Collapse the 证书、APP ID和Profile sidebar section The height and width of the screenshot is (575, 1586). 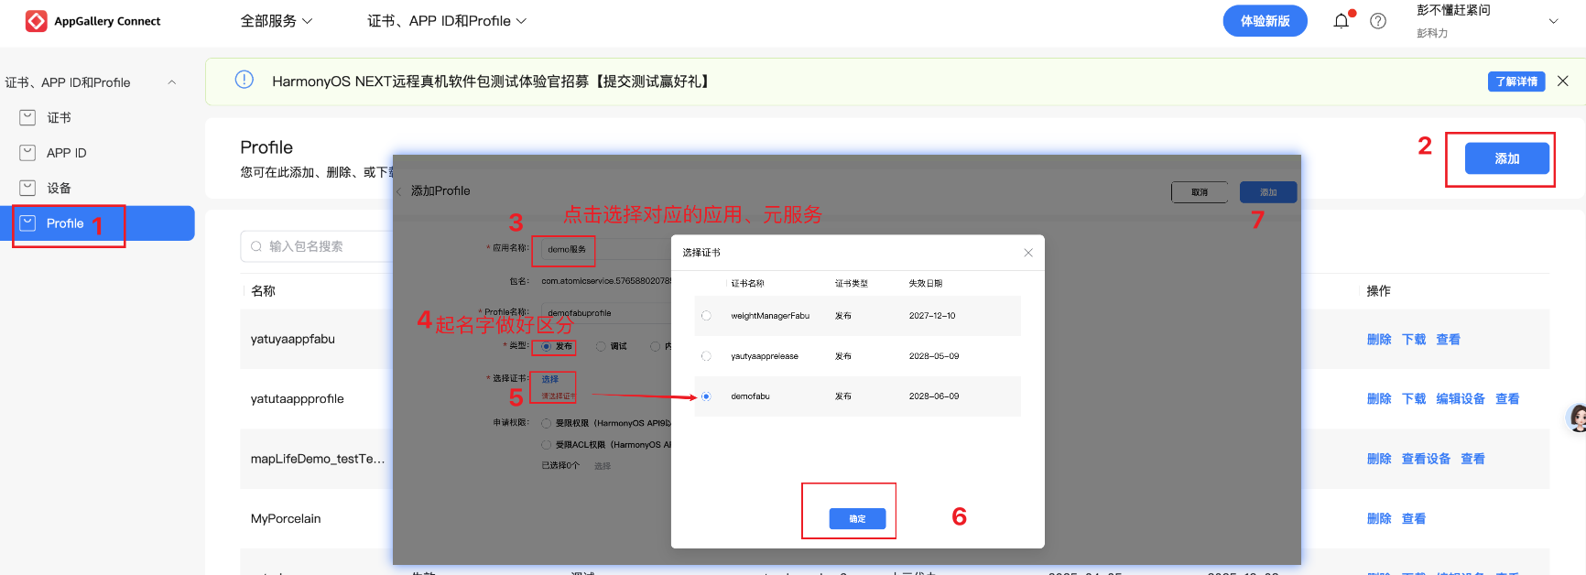[x=171, y=82]
